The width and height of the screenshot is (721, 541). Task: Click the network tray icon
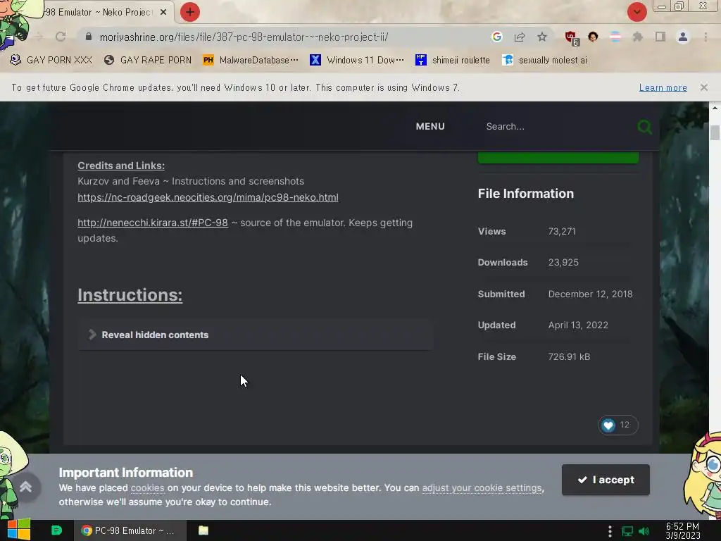click(x=627, y=531)
